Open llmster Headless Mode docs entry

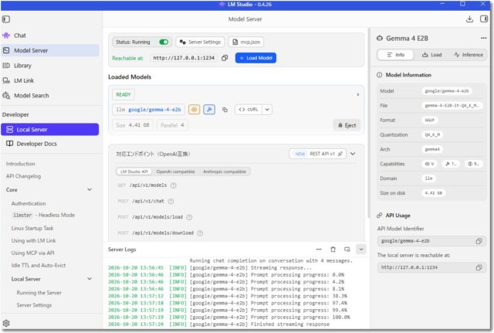point(43,216)
